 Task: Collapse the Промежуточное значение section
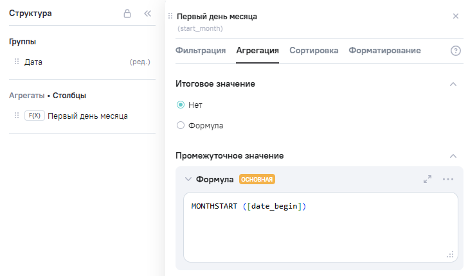[x=453, y=156]
